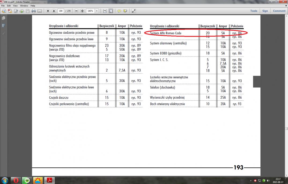The height and width of the screenshot is (184, 288).
Task: Click the fit width scrolling icon
Action: pos(105,11)
